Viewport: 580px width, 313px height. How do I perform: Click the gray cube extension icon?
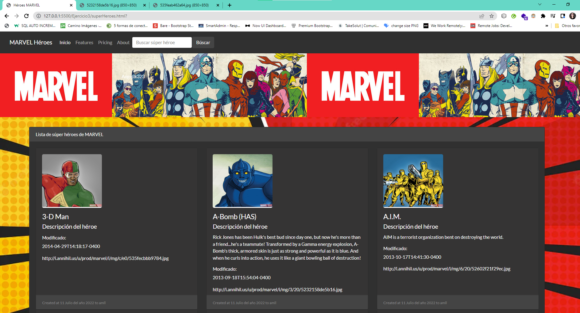[x=504, y=16]
